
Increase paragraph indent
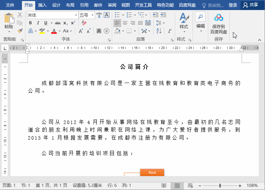coord(163,15)
